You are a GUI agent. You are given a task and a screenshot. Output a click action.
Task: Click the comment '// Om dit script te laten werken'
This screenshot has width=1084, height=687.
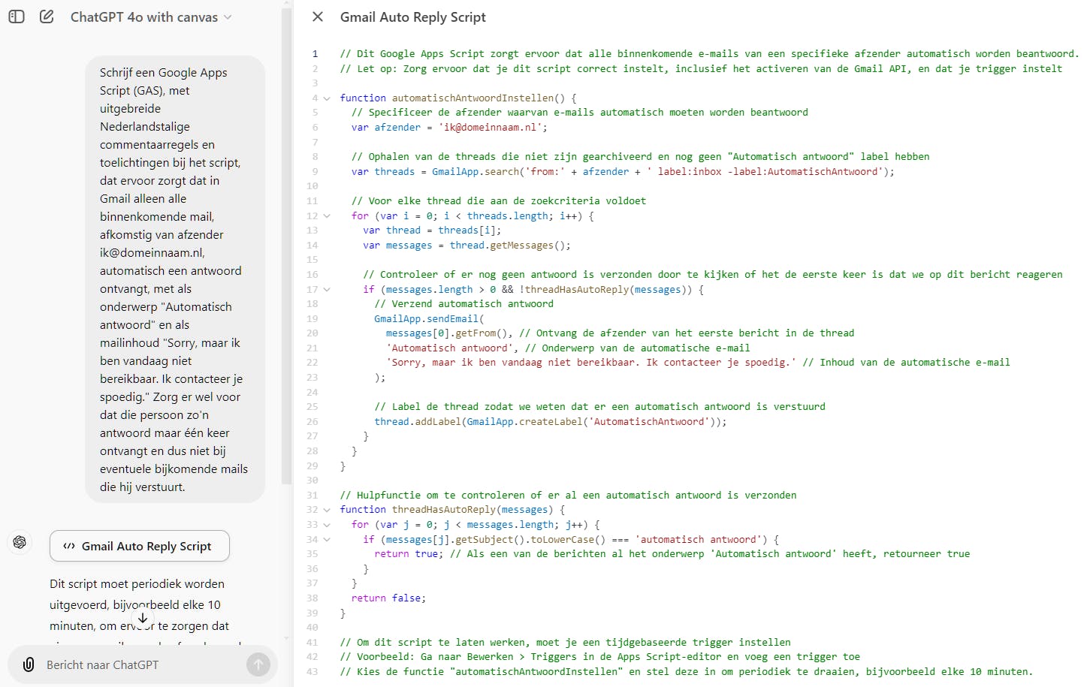point(565,642)
